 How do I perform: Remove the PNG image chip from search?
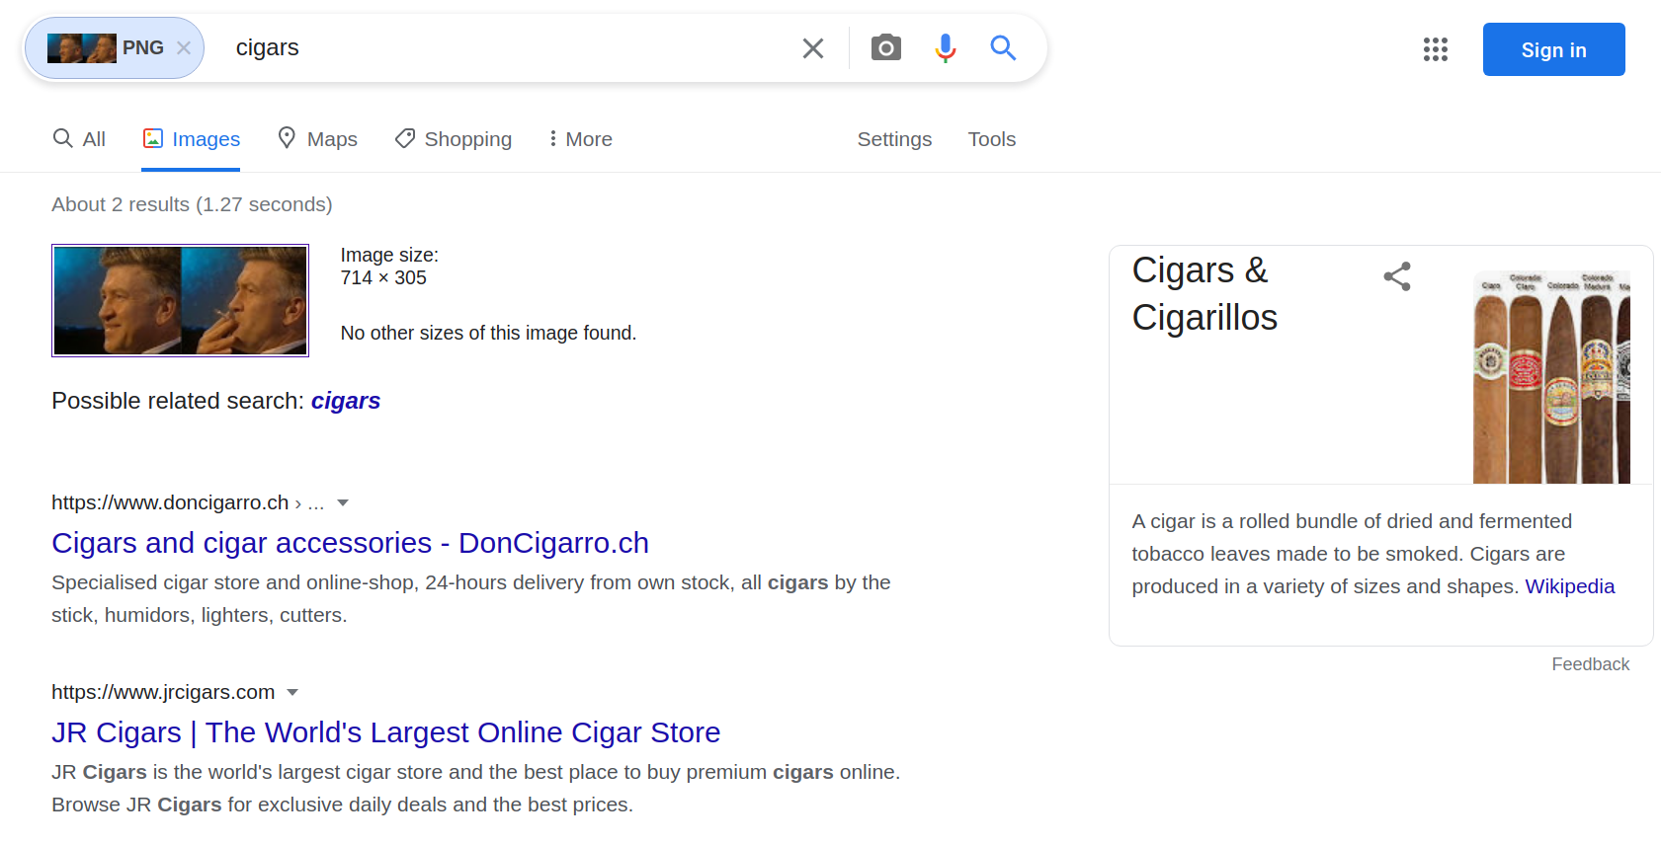pyautogui.click(x=184, y=47)
